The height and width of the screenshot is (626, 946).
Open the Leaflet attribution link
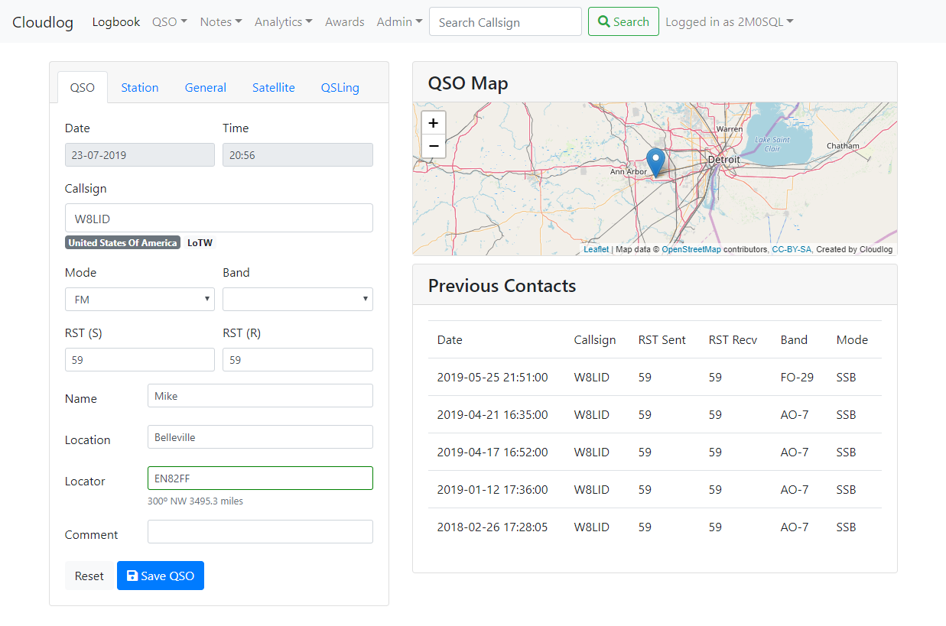[597, 249]
